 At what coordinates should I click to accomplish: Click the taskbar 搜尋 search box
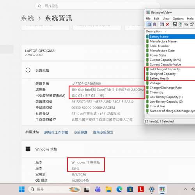55,189
